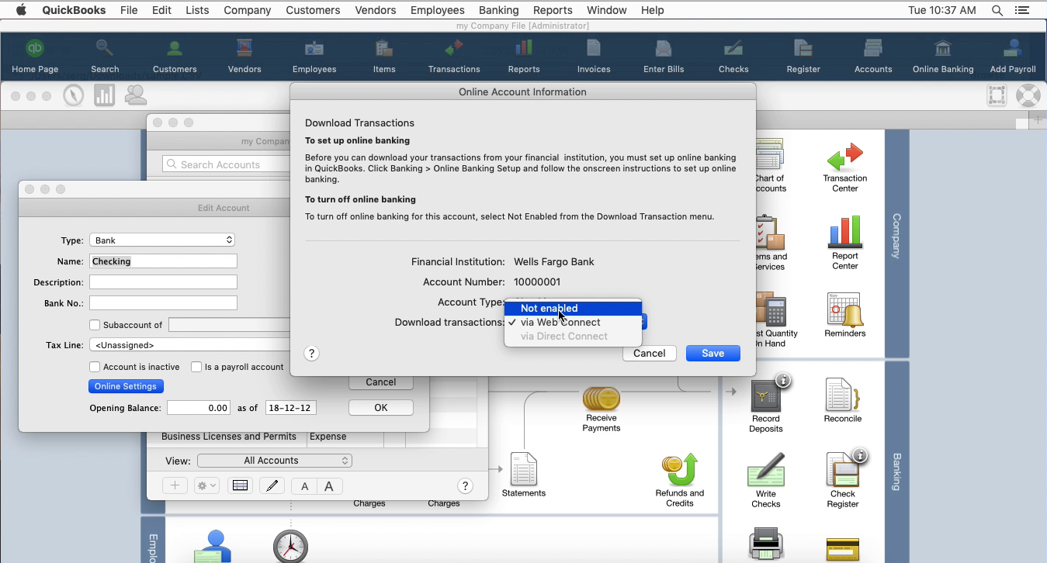Click the help lifebuoy icon at top right
This screenshot has width=1047, height=563.
pyautogui.click(x=1028, y=96)
